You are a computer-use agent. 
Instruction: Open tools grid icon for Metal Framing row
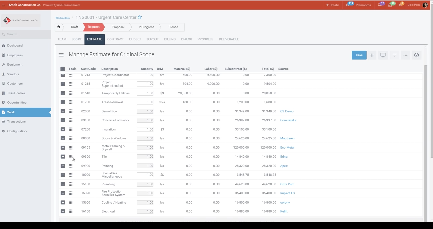70,148
